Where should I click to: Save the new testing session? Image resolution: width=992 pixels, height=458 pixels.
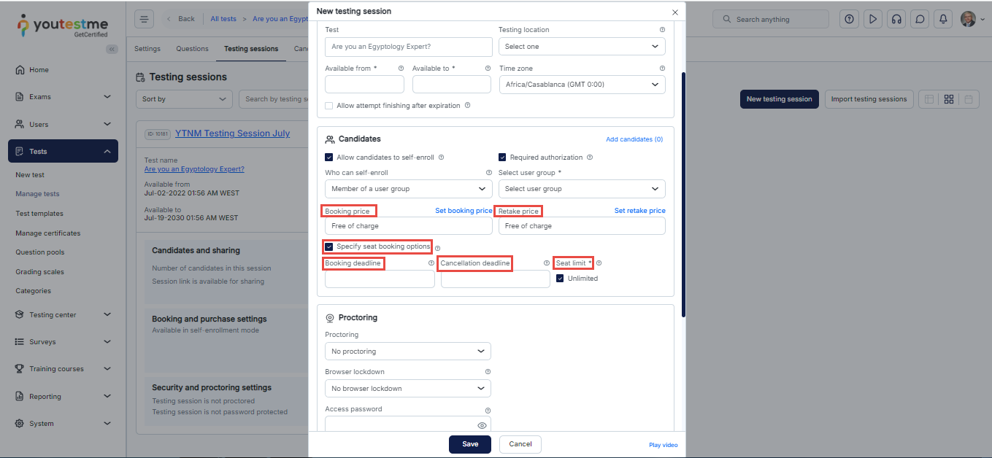(x=470, y=444)
